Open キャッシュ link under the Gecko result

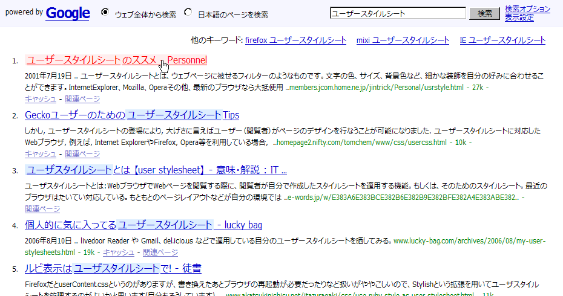(x=41, y=153)
